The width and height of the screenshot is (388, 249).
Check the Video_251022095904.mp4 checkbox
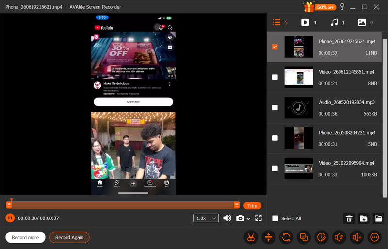click(275, 169)
